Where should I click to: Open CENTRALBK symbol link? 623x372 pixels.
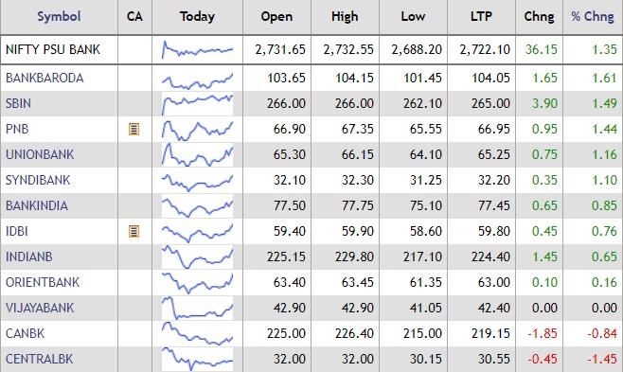click(40, 359)
